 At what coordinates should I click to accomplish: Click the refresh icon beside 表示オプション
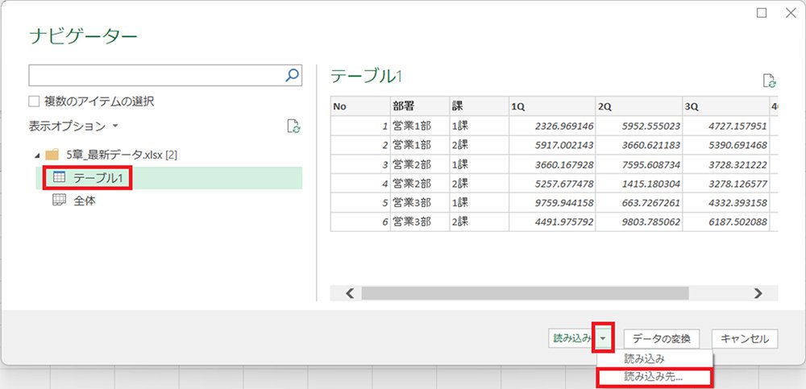(293, 126)
